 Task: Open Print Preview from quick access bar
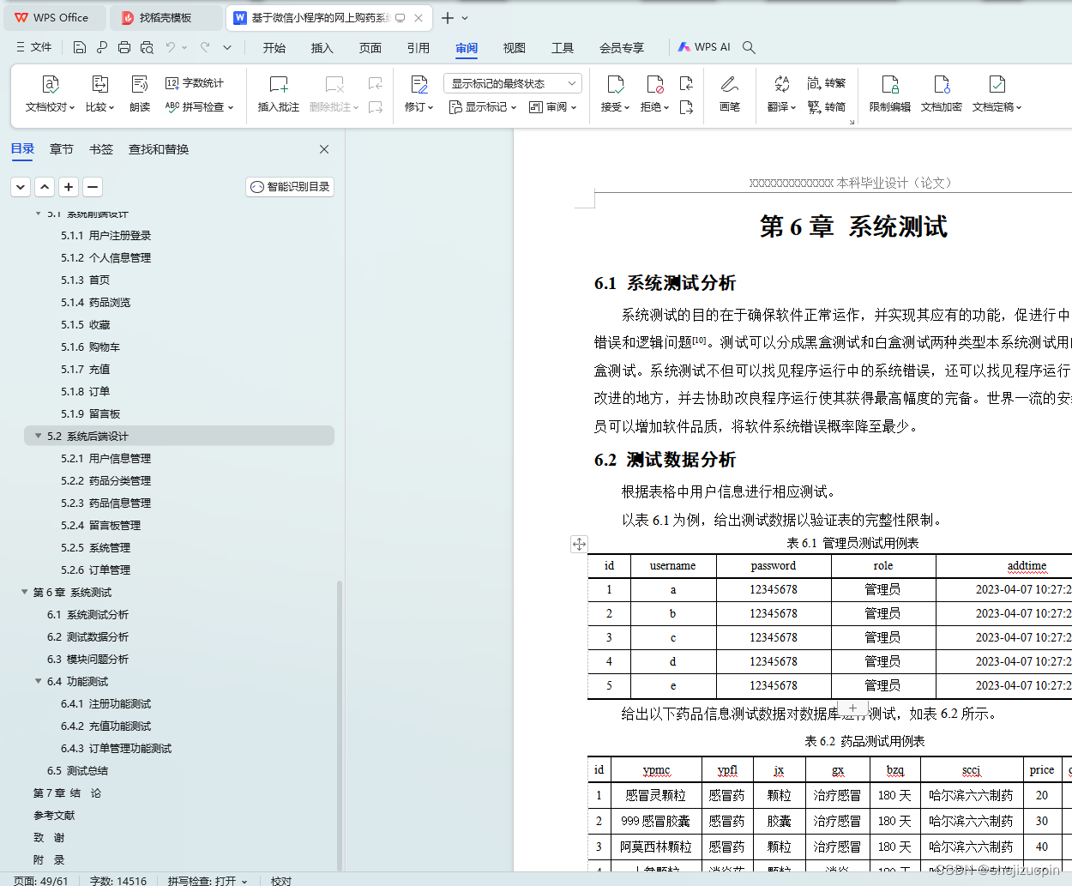147,47
